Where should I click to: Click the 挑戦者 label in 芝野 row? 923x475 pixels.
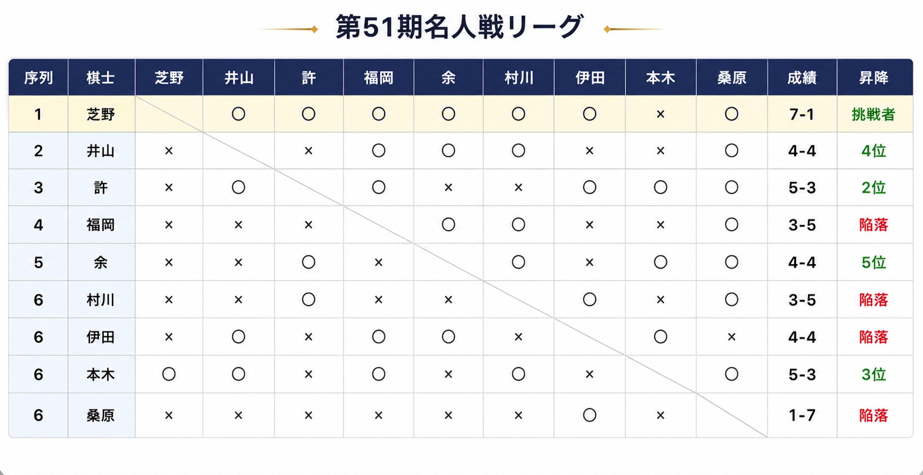[x=873, y=115]
